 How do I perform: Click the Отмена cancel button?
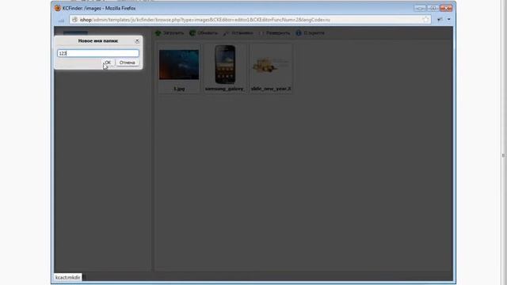tap(127, 63)
